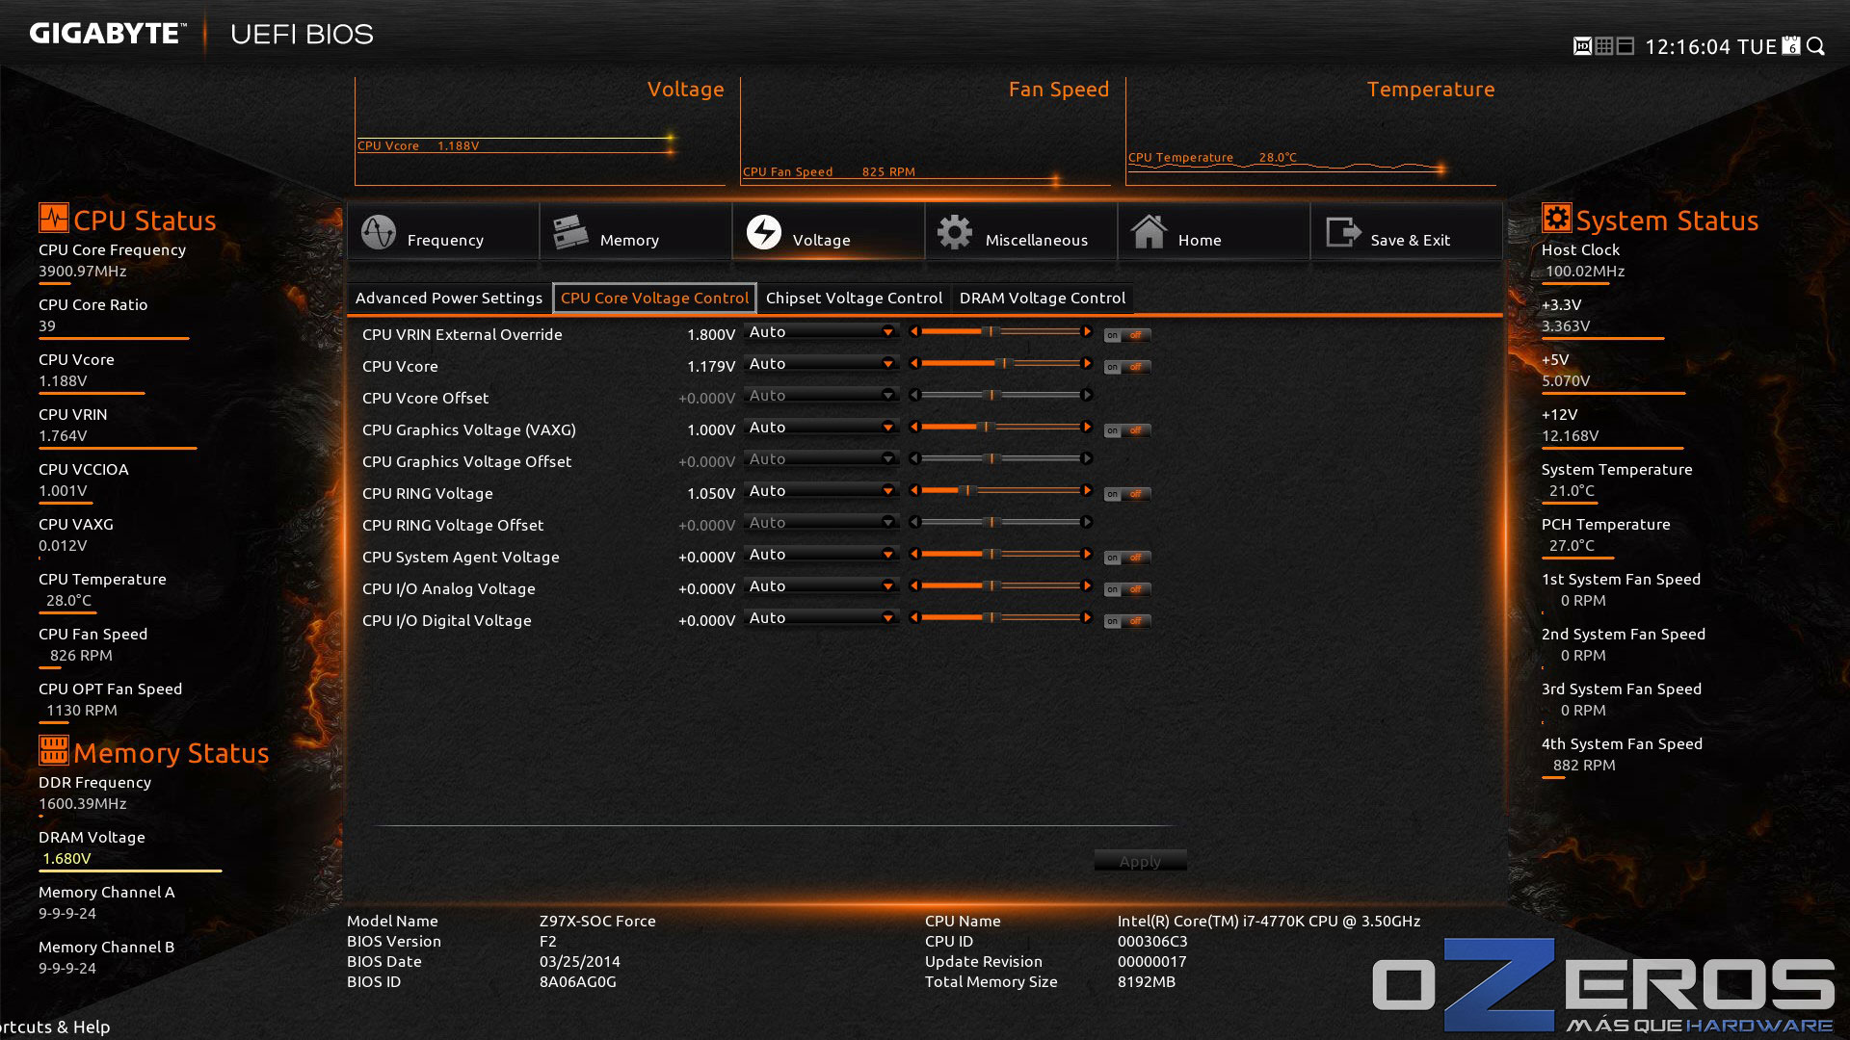This screenshot has height=1040, width=1850.
Task: Switch to HD display mode icon
Action: (1582, 46)
